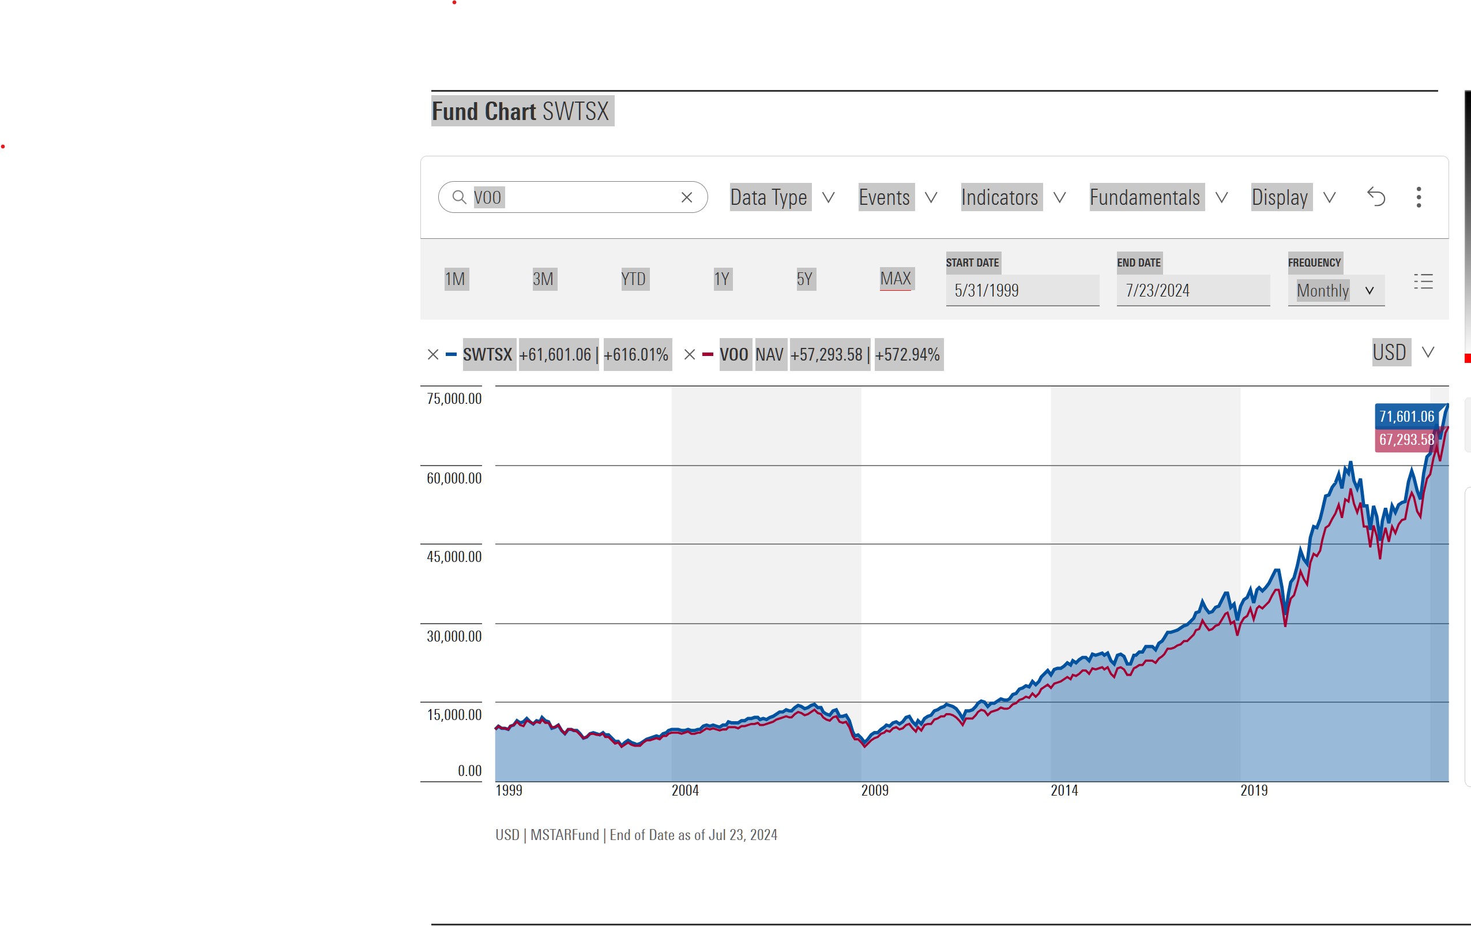
Task: Click the red VOO color swatch
Action: (x=708, y=354)
